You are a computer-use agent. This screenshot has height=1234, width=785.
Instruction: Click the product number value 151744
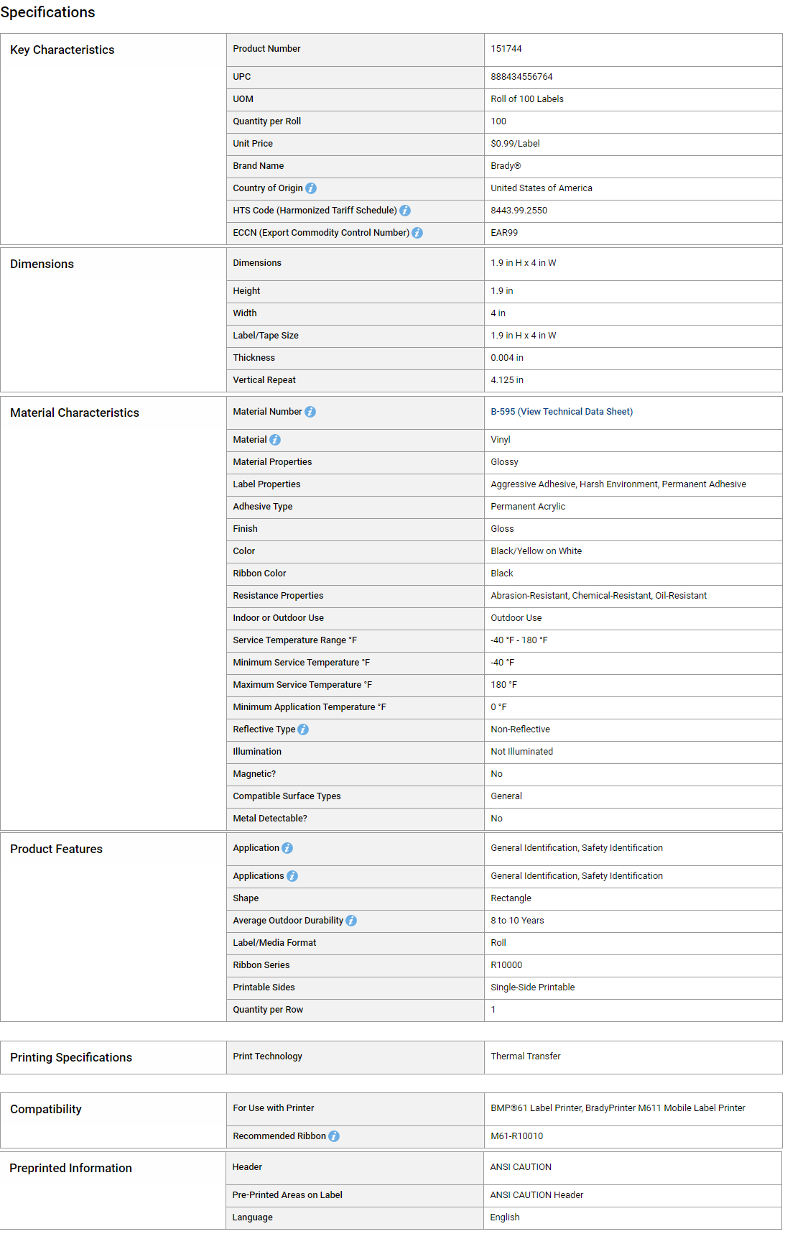point(506,49)
